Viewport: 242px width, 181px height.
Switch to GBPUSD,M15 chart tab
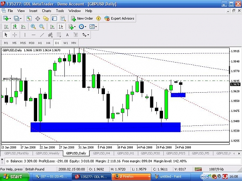pyautogui.click(x=176, y=153)
